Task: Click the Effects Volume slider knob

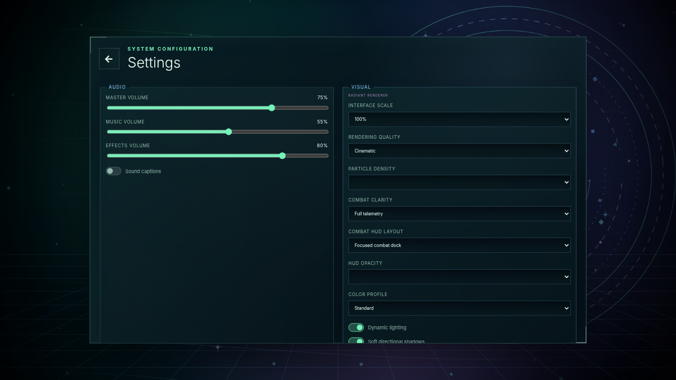Action: [x=283, y=156]
